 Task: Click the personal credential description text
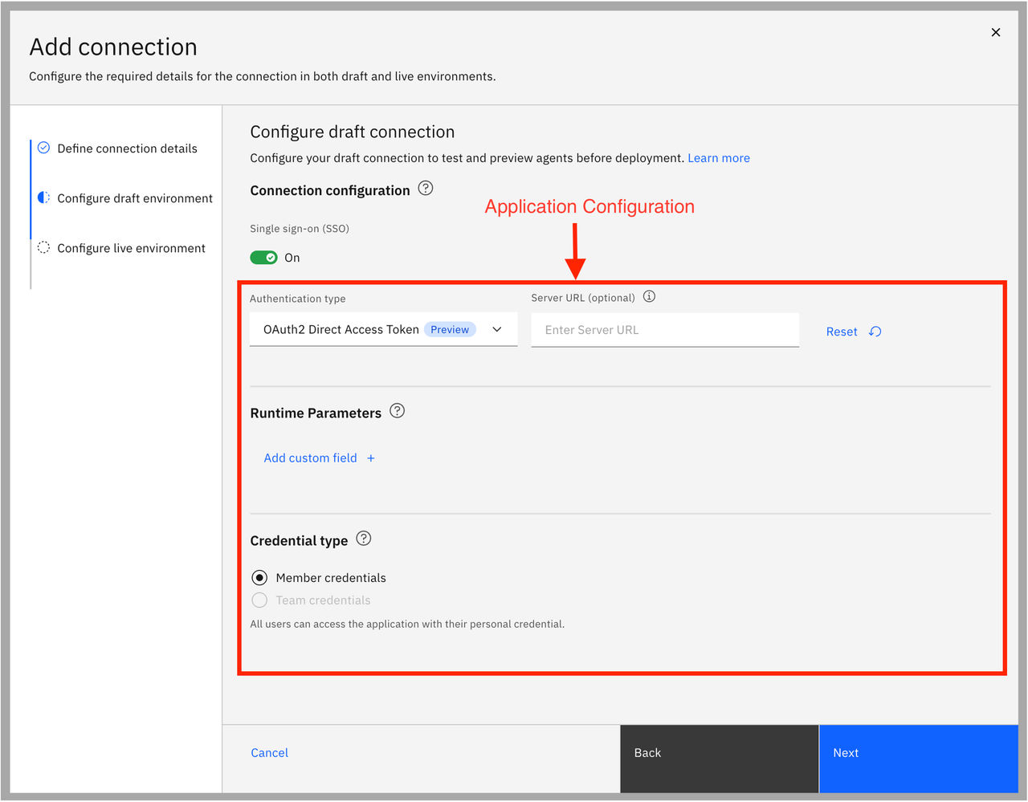(x=407, y=624)
